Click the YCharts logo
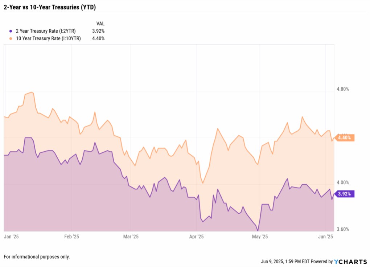This screenshot has width=370, height=267. click(x=350, y=262)
